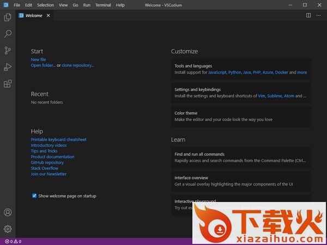Install Java language support link
Viewport: 327px width, 245px height.
point(247,72)
